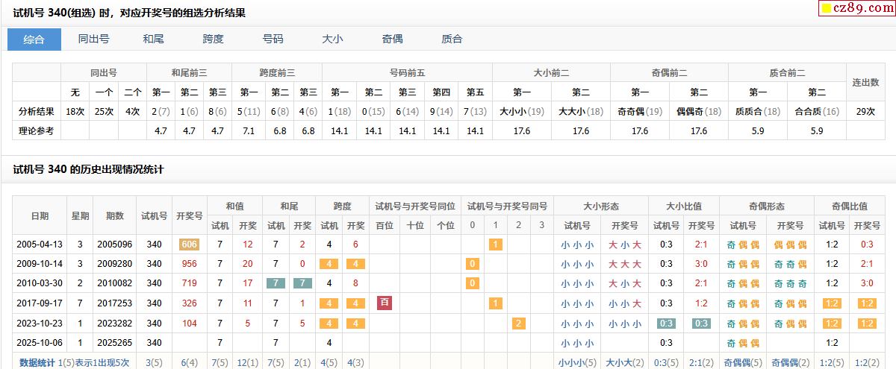The width and height of the screenshot is (896, 369).
Task: Click the 连出数 result 29次
Action: pos(865,112)
